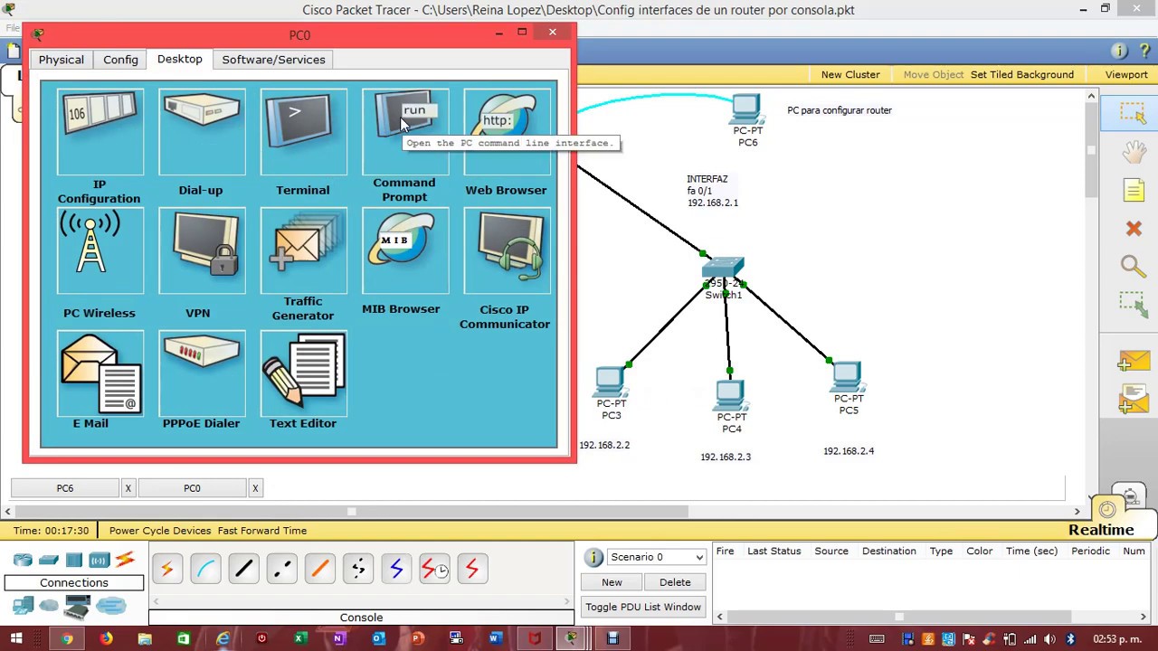Close the PC0 window entry with X
This screenshot has height=651, width=1158.
pyautogui.click(x=255, y=488)
